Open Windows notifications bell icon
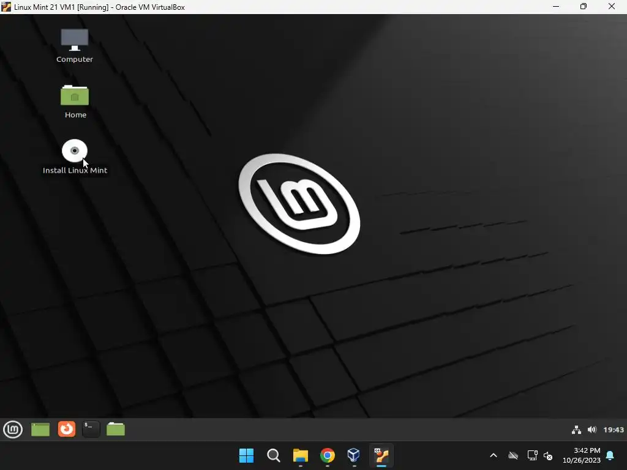The image size is (627, 470). tap(610, 455)
